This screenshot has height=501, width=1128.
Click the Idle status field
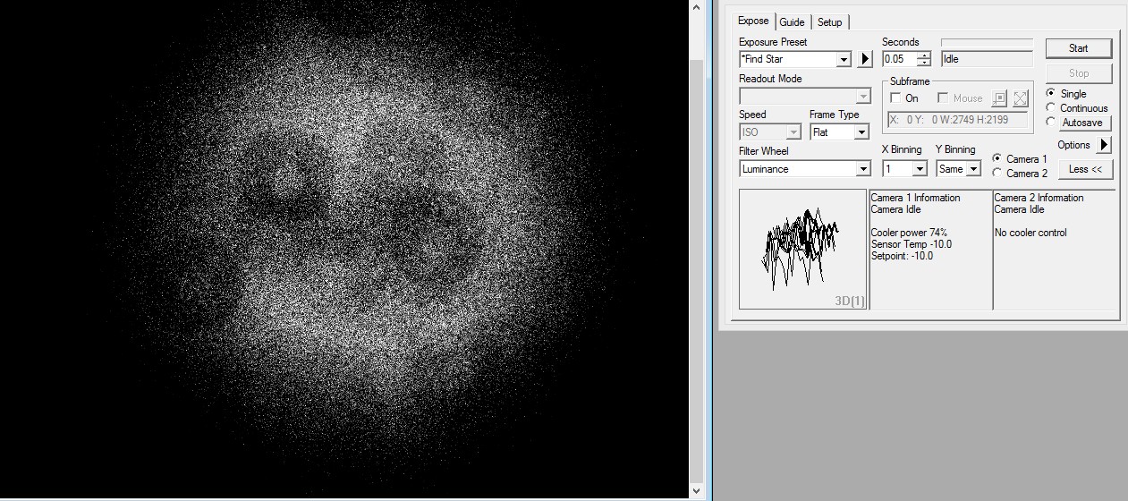987,59
